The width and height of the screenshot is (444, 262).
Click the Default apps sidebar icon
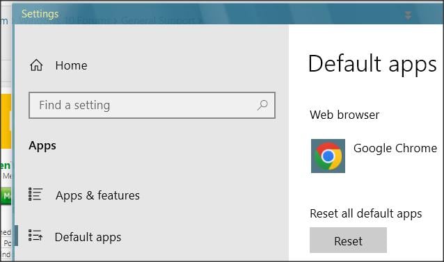(x=35, y=236)
